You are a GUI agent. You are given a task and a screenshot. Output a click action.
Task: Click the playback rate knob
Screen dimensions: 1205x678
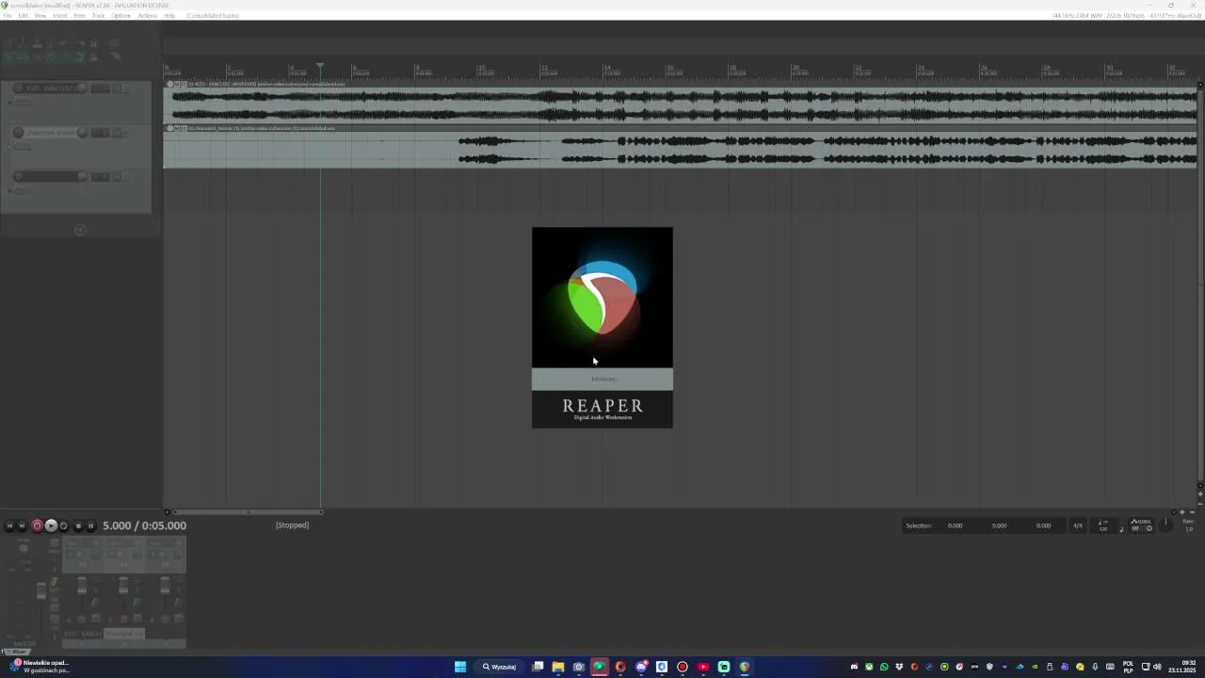(1166, 525)
